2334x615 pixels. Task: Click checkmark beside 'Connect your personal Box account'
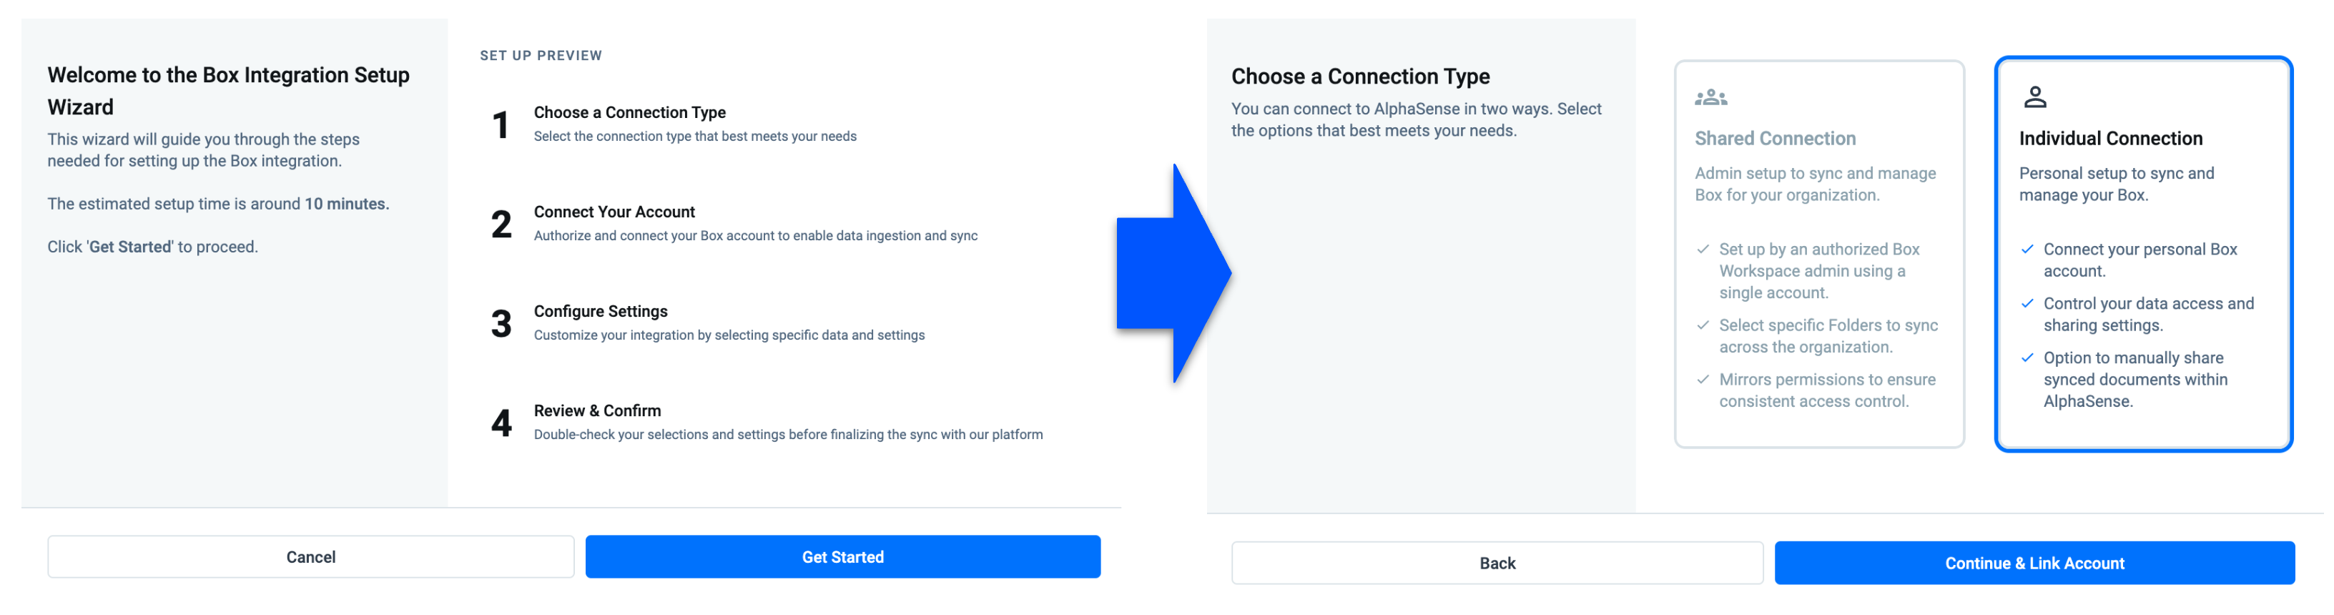tap(2028, 249)
